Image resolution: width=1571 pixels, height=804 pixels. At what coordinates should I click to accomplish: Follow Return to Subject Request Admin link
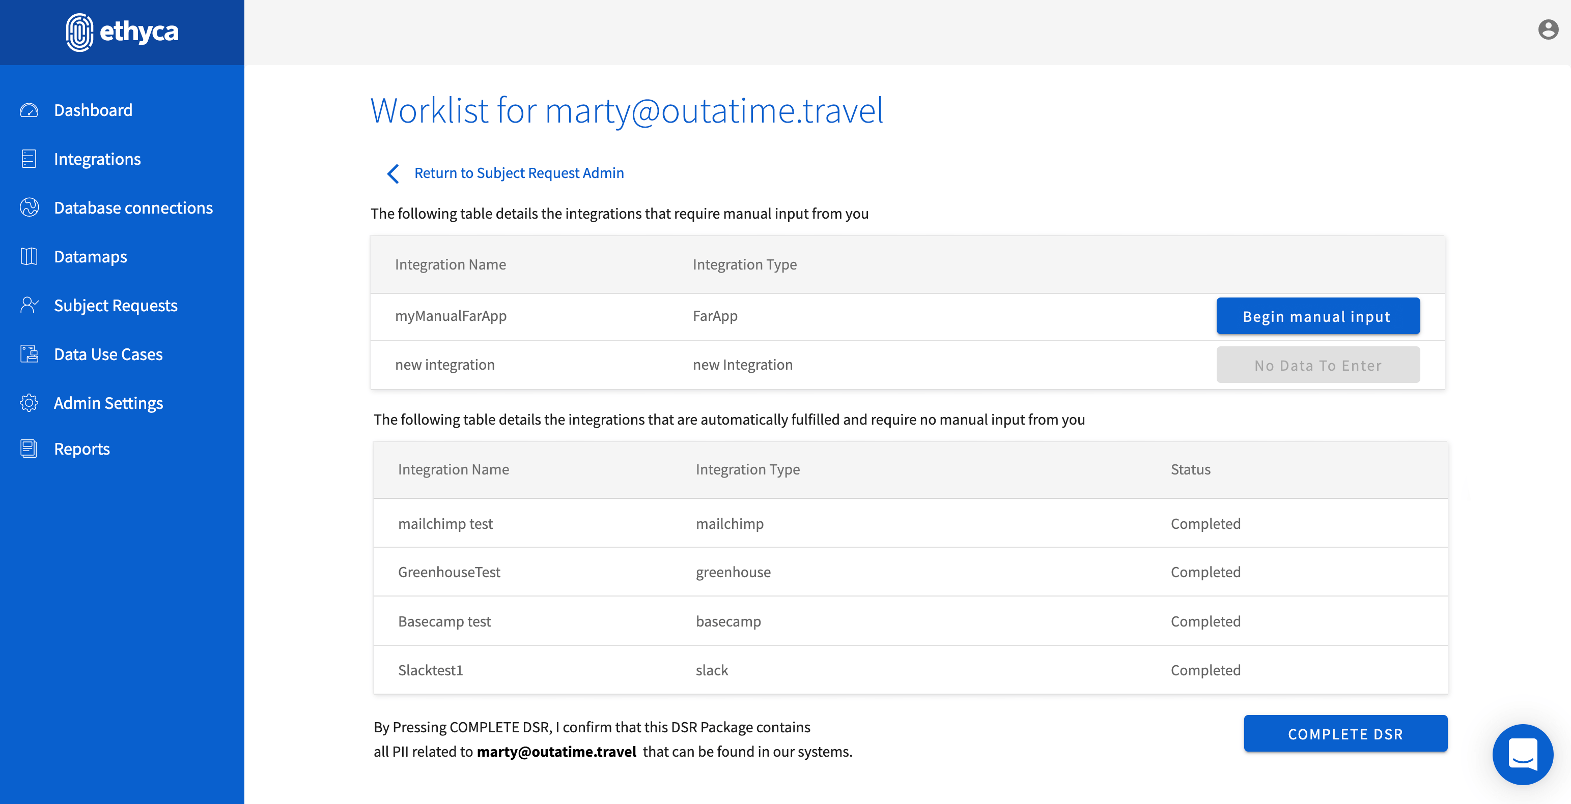tap(518, 173)
